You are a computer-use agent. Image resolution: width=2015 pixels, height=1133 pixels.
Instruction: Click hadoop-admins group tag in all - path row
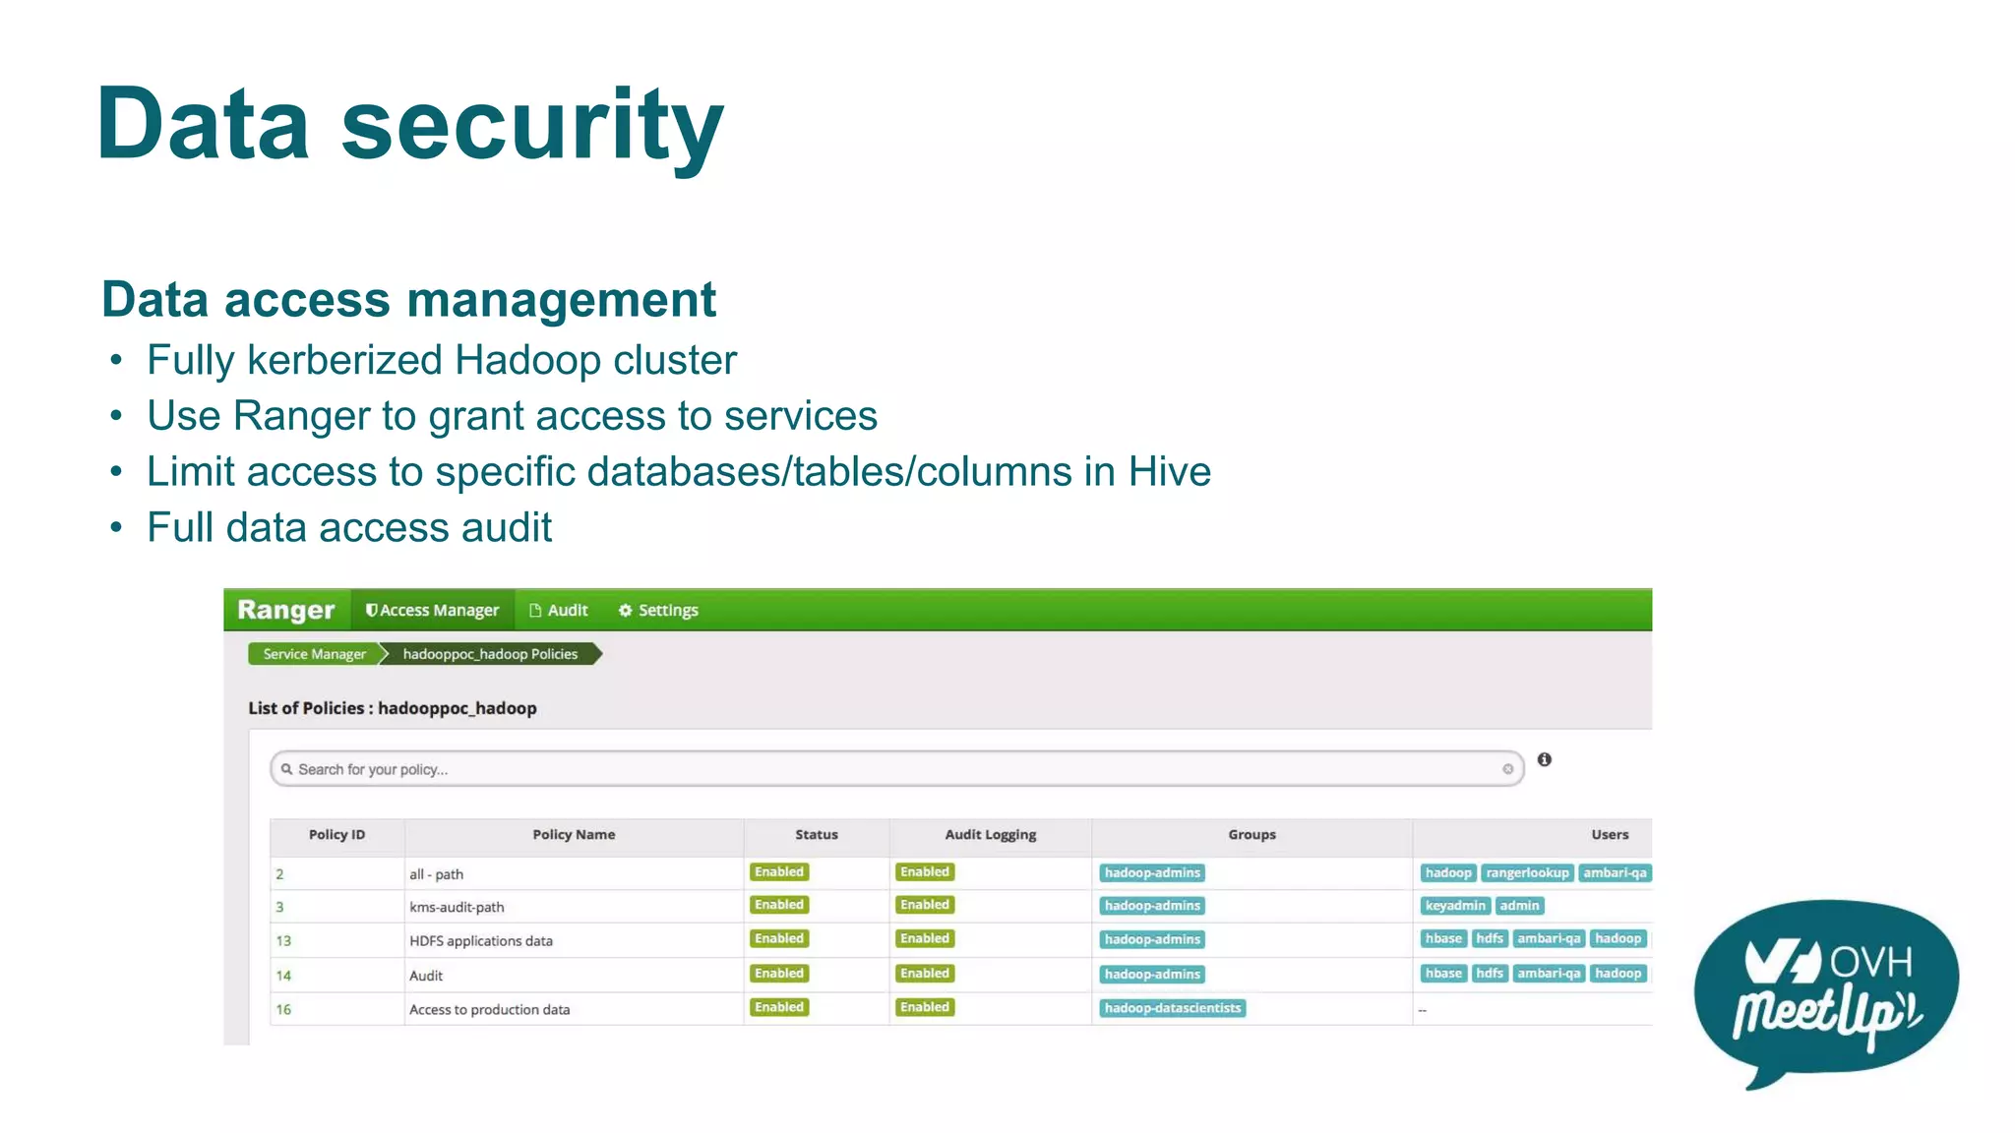pos(1152,873)
